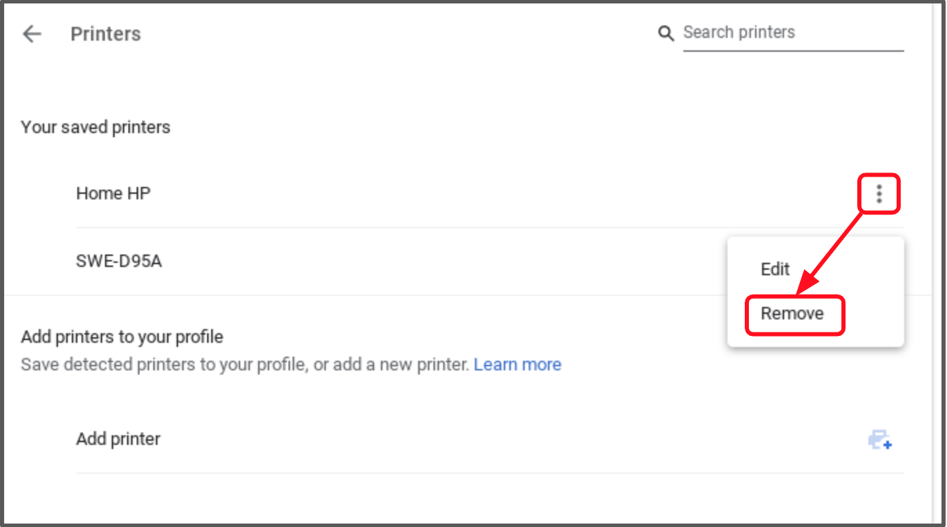Viewport: 947px width, 527px height.
Task: Select the Home HP saved printer
Action: tap(113, 194)
